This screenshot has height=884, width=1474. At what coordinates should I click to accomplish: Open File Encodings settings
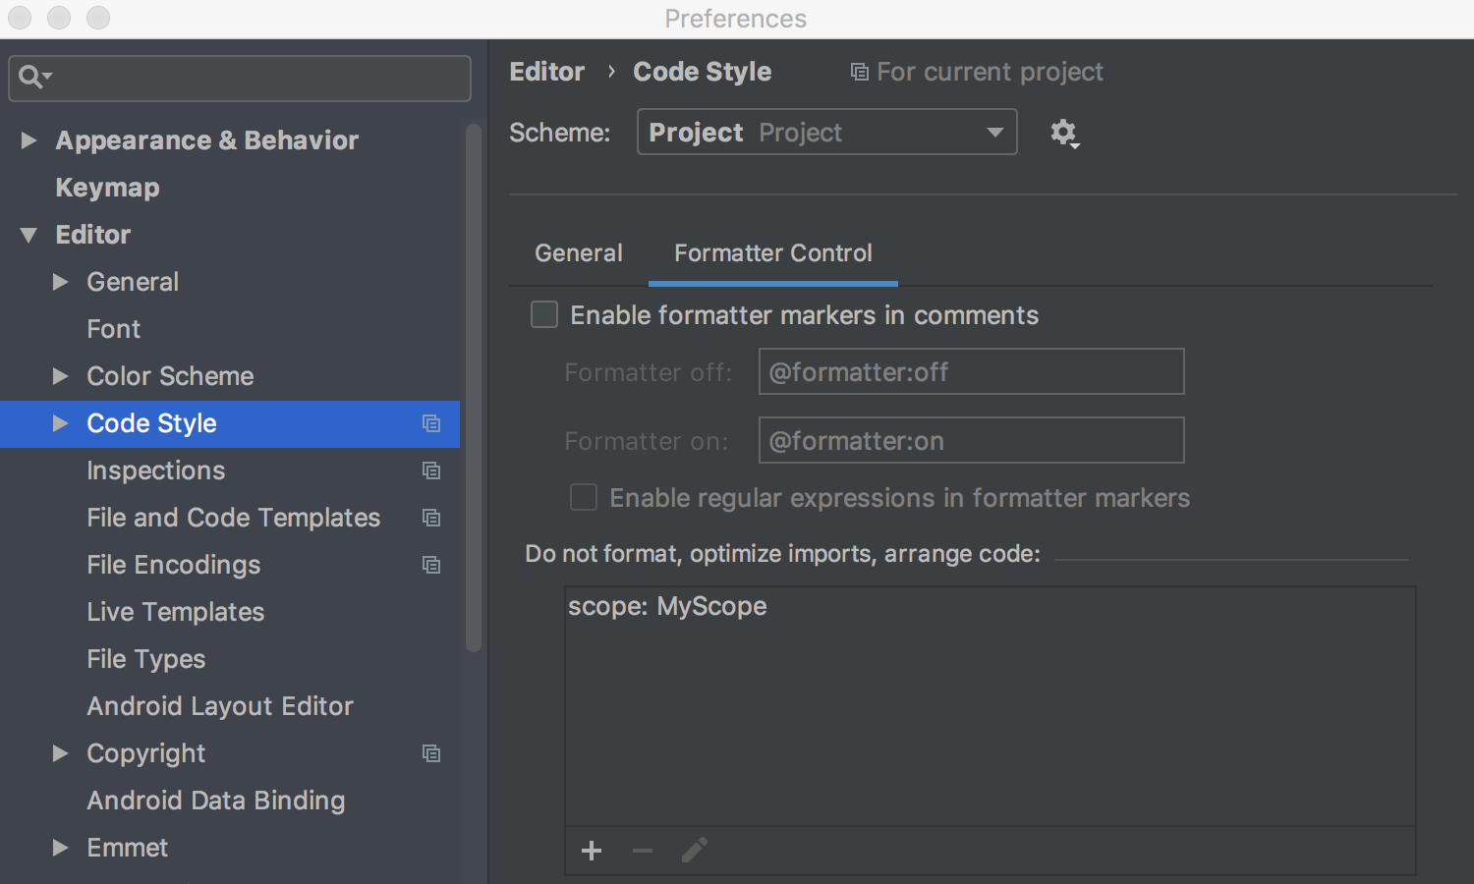[174, 565]
